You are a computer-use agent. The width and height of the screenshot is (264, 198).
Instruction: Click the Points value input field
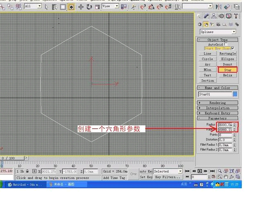coord(225,135)
